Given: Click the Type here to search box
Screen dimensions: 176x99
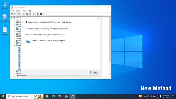Looking at the screenshot, I should pos(25,97).
